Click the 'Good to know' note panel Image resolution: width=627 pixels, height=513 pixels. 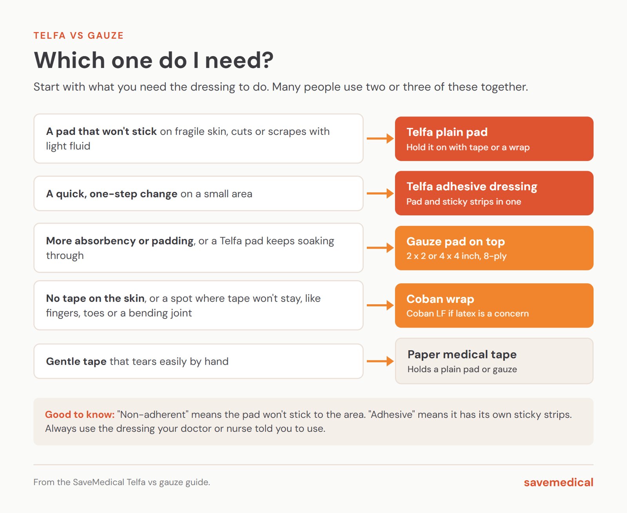tap(313, 422)
